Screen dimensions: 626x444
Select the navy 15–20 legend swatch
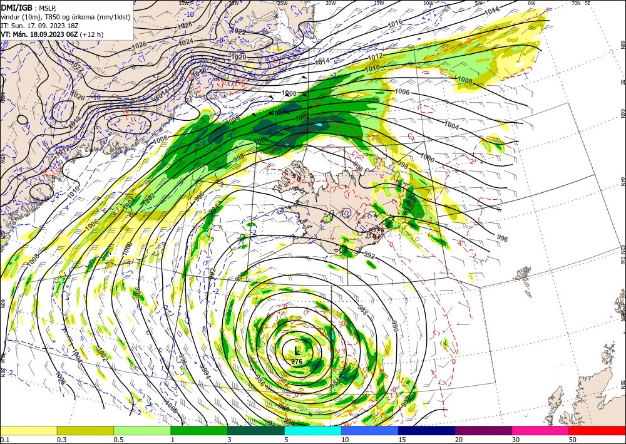pyautogui.click(x=427, y=430)
